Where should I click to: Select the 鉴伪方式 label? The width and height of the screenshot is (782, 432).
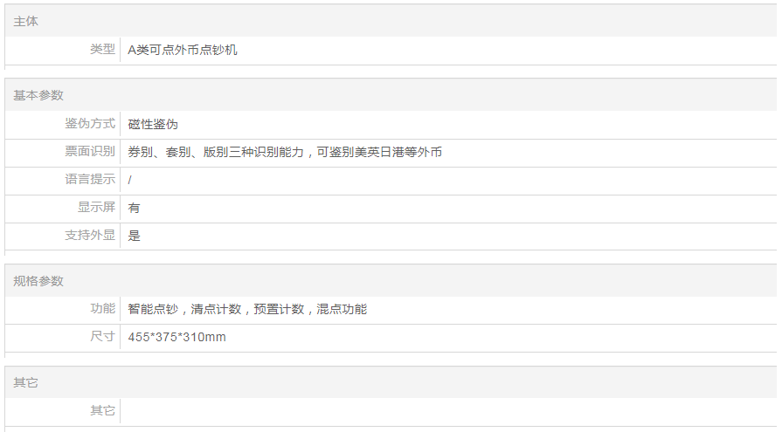coord(90,124)
